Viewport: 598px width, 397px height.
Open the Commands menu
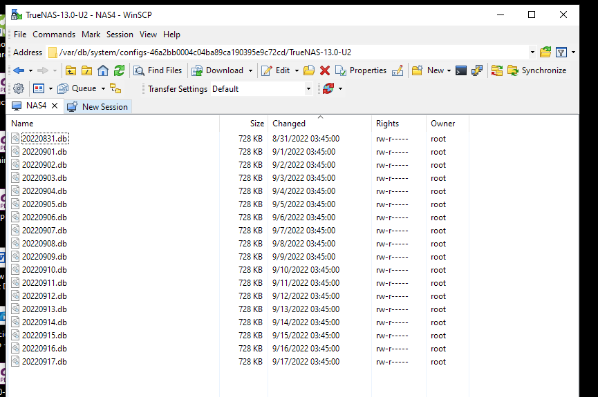pyautogui.click(x=54, y=35)
